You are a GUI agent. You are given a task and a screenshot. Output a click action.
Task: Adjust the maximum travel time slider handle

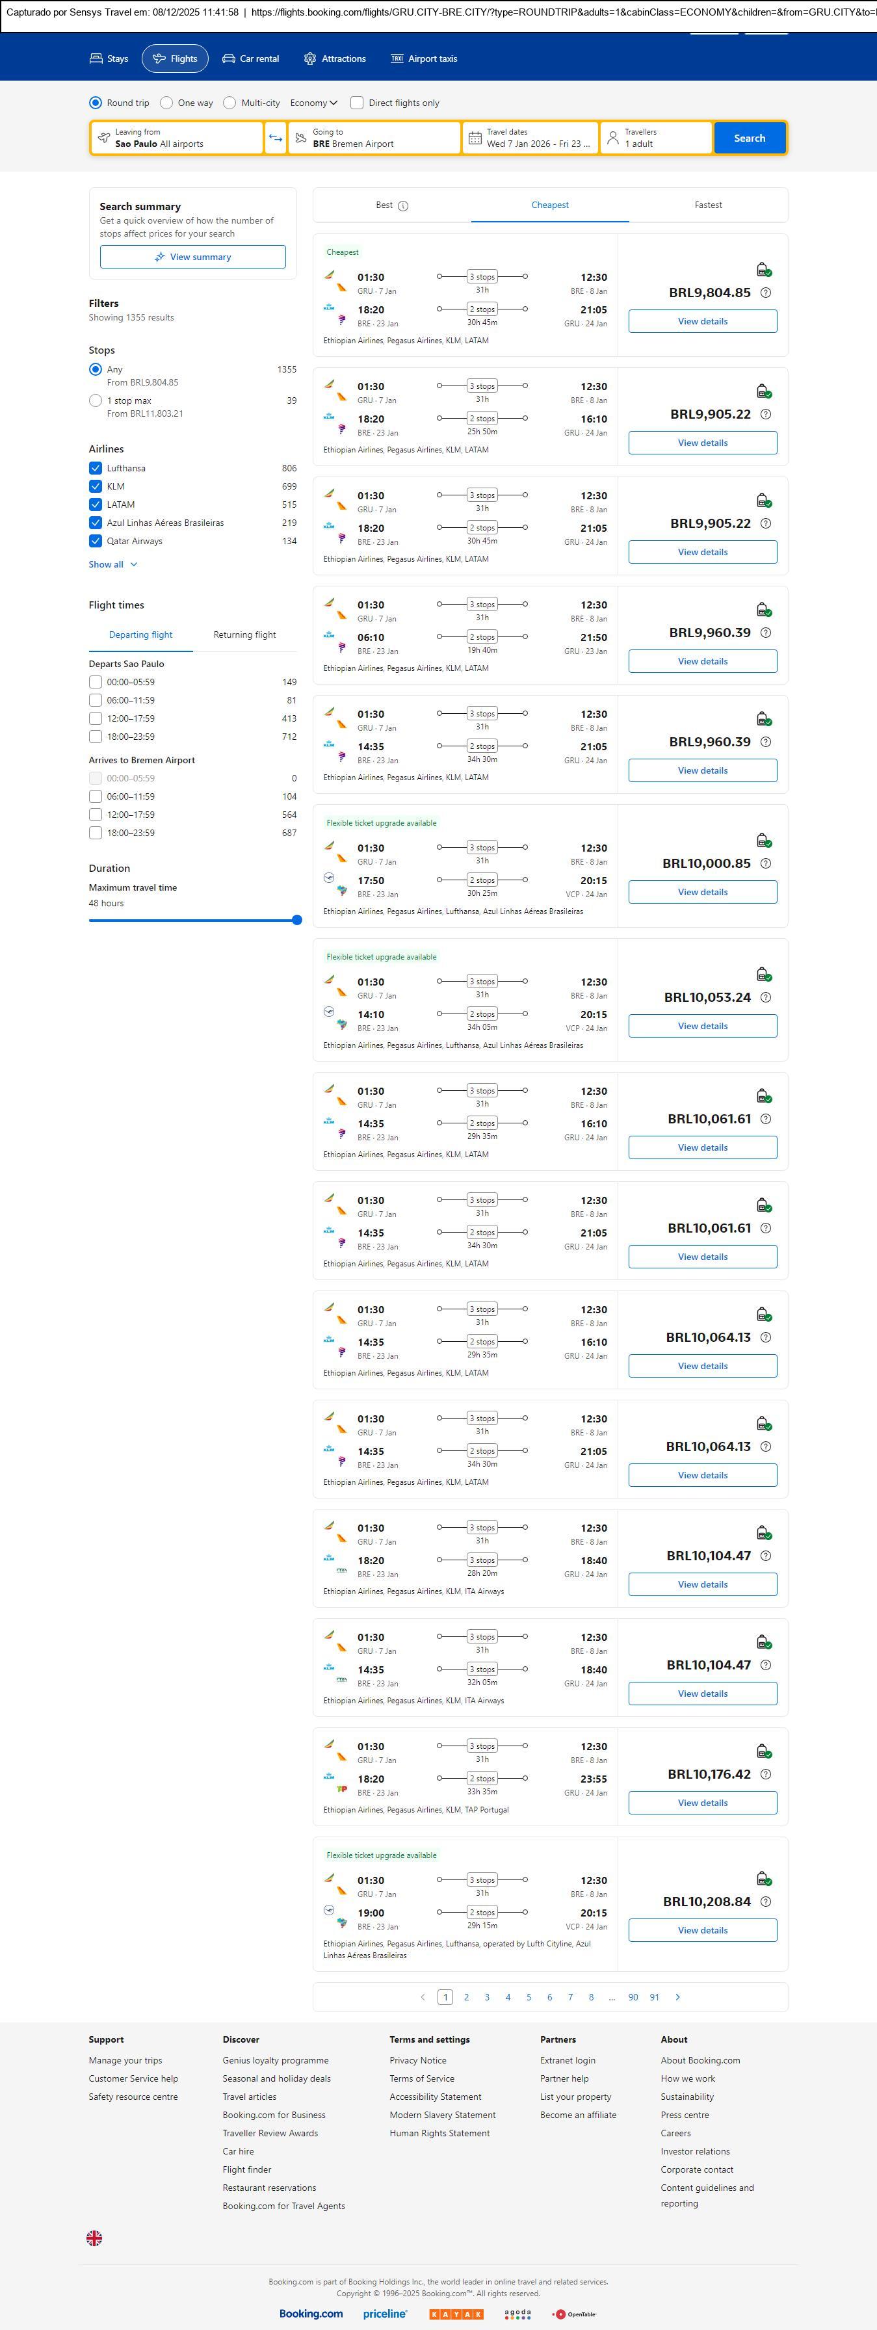pos(296,920)
